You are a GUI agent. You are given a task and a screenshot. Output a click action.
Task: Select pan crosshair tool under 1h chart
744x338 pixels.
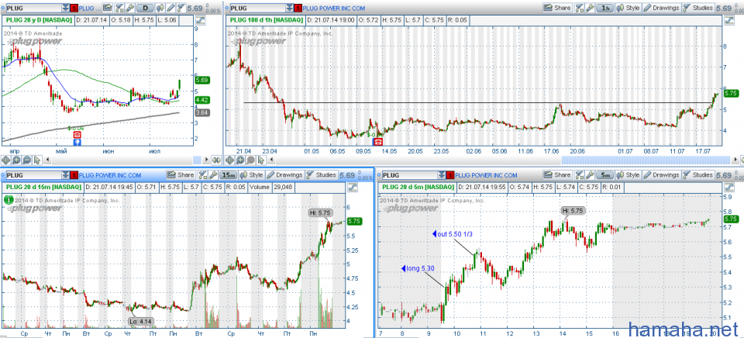pos(229,160)
